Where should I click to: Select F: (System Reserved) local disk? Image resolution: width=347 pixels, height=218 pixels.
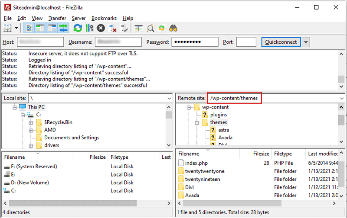tap(34, 167)
